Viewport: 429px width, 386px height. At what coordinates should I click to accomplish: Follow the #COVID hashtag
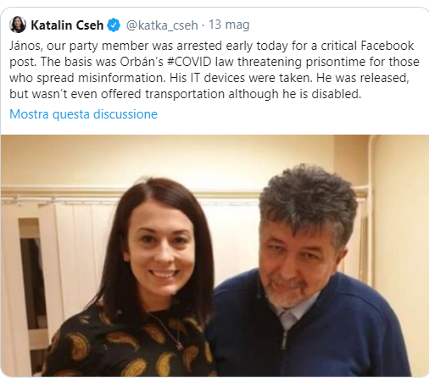[x=189, y=62]
